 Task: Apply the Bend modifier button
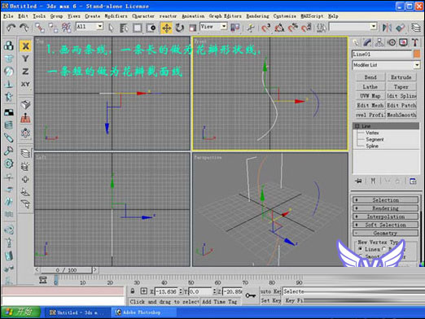[x=370, y=77]
